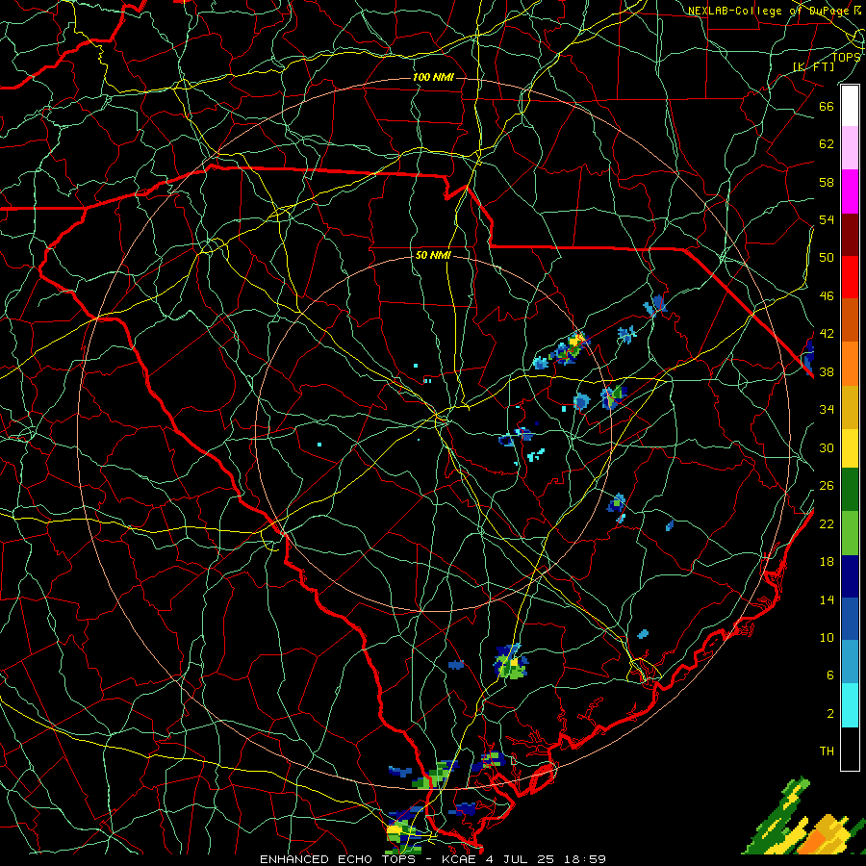Click the legend value '62'
This screenshot has height=866, width=866.
[827, 144]
